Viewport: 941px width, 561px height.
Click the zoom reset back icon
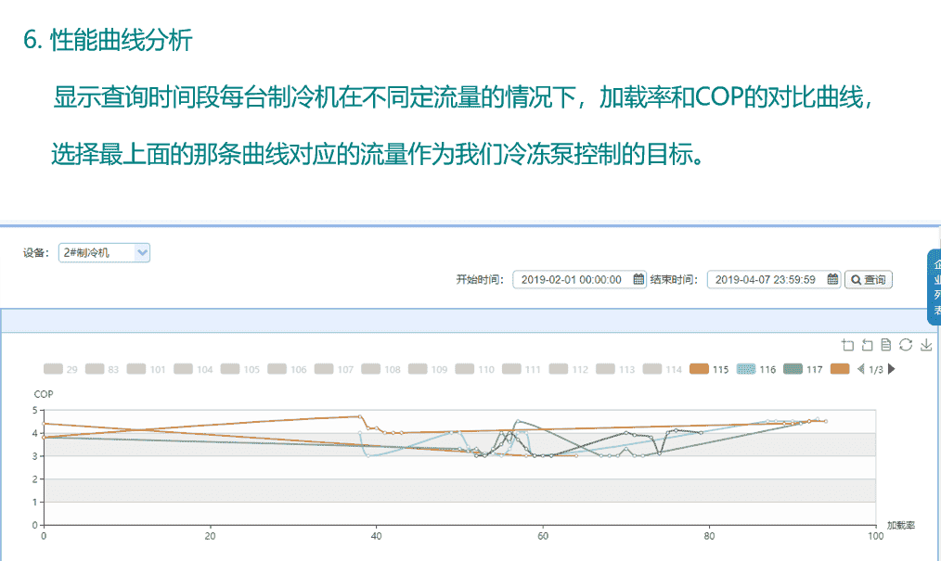[867, 345]
